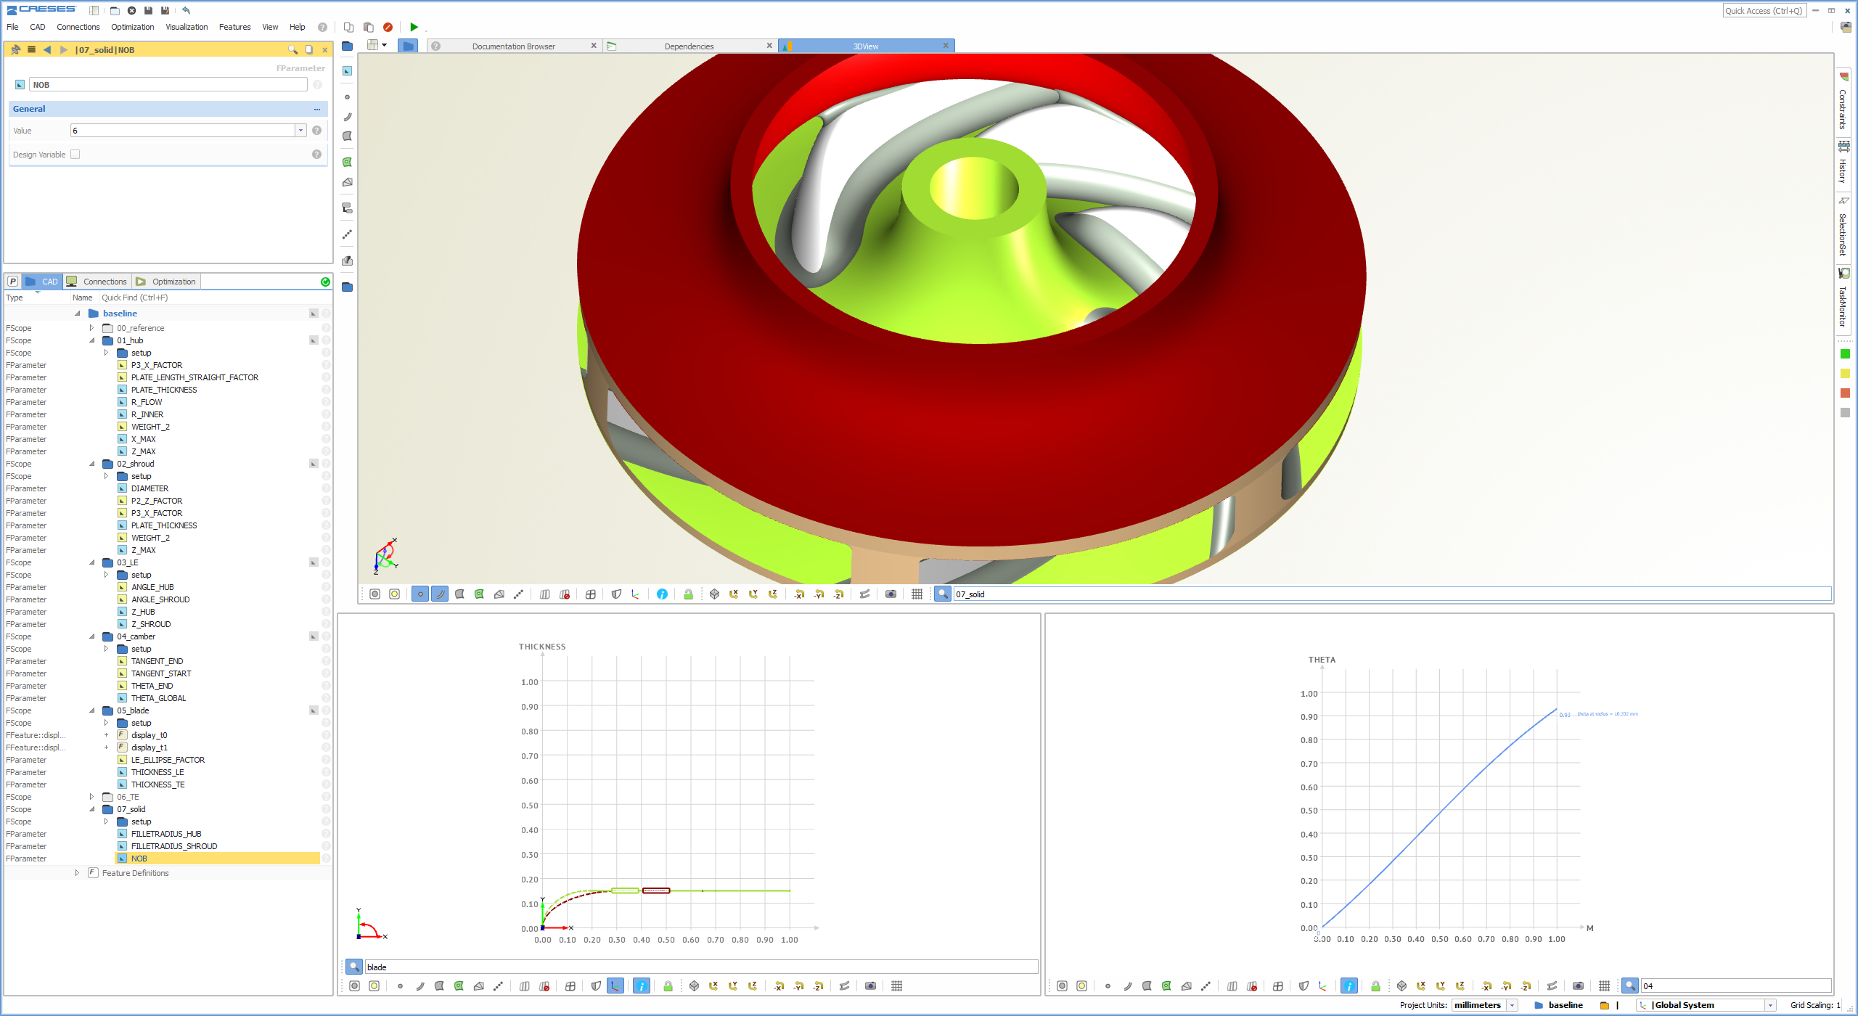Image resolution: width=1858 pixels, height=1016 pixels.
Task: Click the magnifier filter icon beside 'blade' field
Action: coord(353,967)
